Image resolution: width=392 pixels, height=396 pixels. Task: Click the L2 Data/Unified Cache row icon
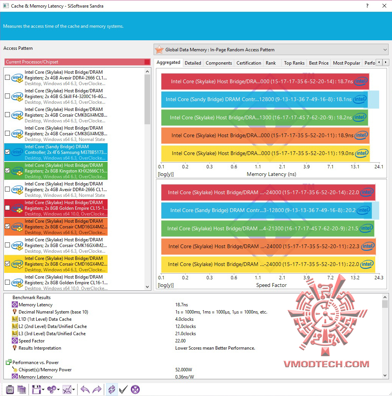(15, 326)
